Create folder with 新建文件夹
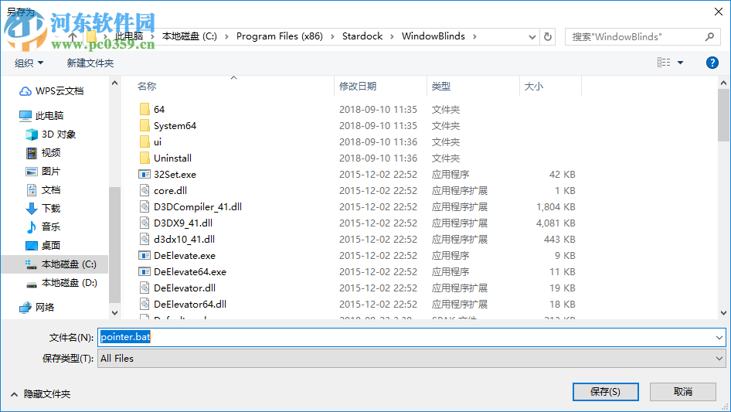The image size is (731, 412). click(x=90, y=63)
